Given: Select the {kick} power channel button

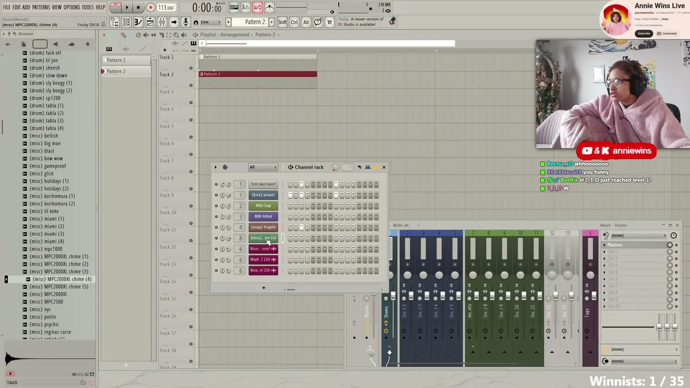Looking at the screenshot, I should [x=263, y=195].
